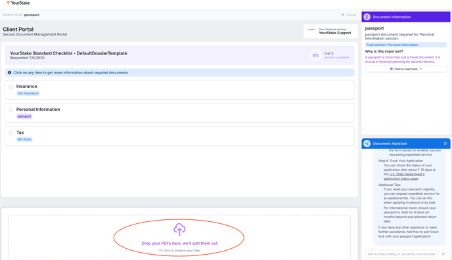Click YourStake Standard Checklist title

(68, 53)
